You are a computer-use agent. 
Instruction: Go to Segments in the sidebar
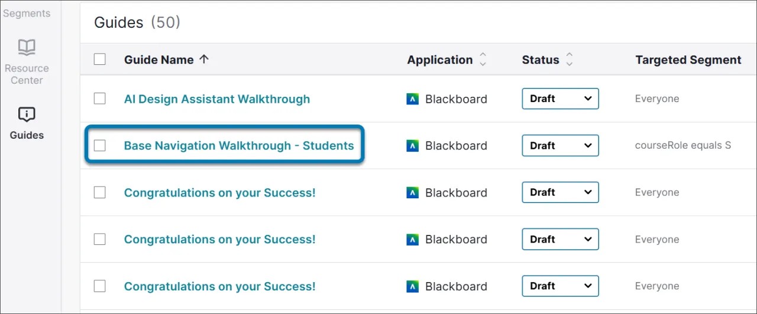[x=27, y=13]
